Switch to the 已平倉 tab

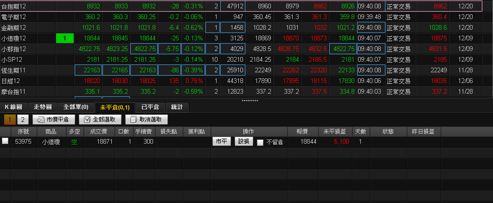pyautogui.click(x=150, y=108)
